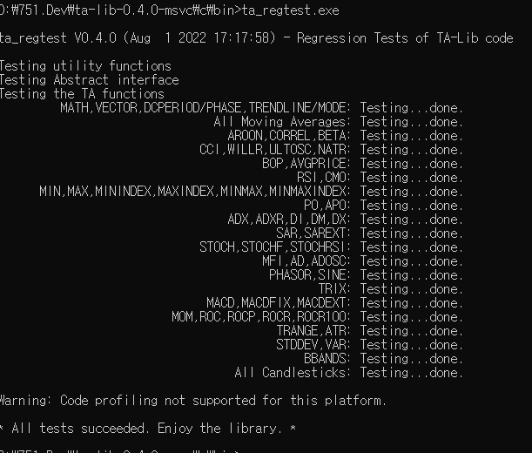Click the MOM,ROC,ROCP,ROCR,ROCR100 row
The image size is (532, 453).
coord(317,317)
